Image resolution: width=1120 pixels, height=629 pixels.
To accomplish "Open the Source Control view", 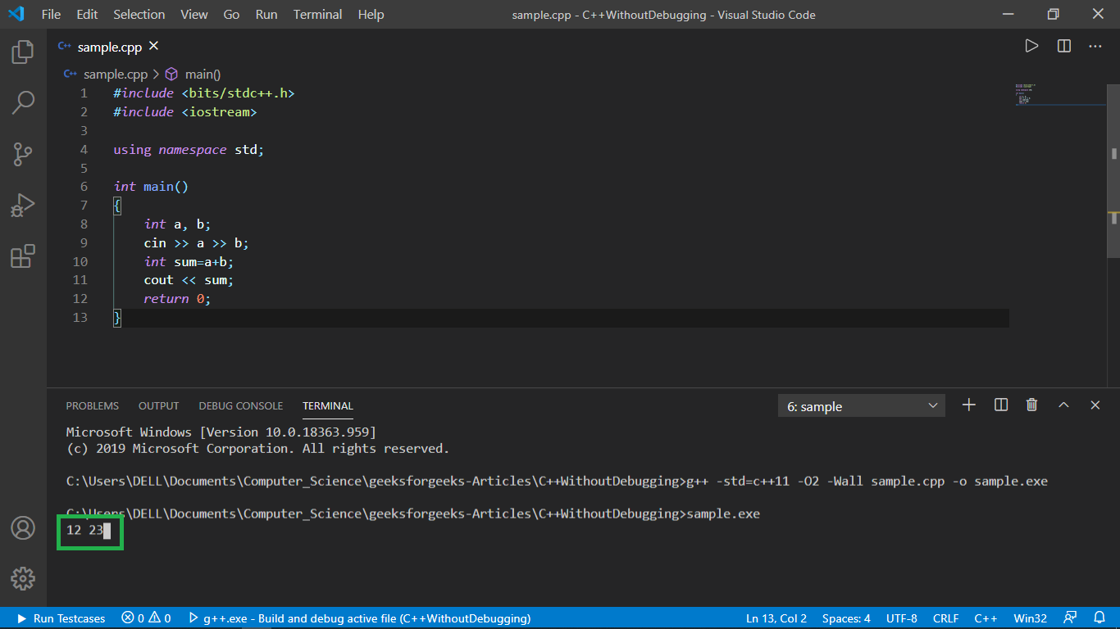I will point(23,153).
